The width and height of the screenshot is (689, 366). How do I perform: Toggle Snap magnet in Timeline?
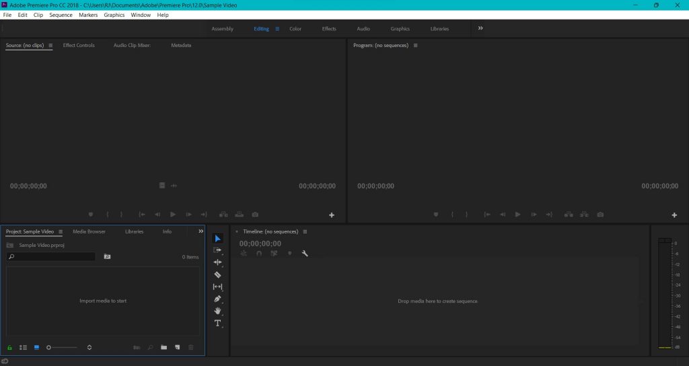tap(259, 254)
